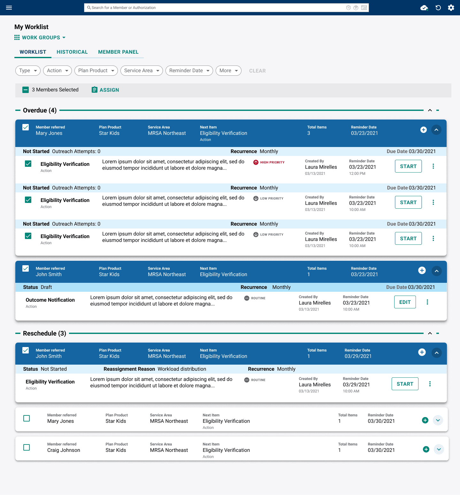
Task: Click the Craig Johnson member name
Action: click(x=64, y=450)
